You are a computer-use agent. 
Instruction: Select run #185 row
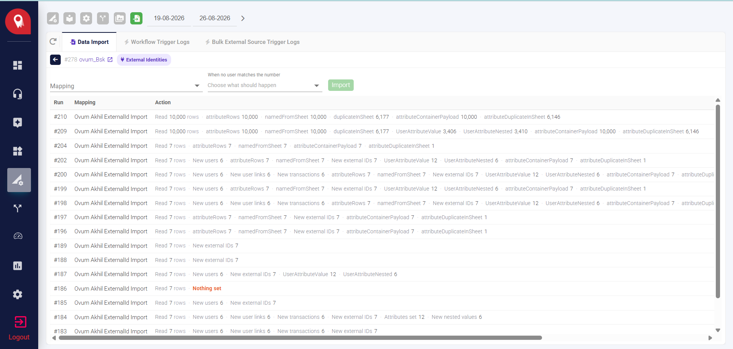382,303
